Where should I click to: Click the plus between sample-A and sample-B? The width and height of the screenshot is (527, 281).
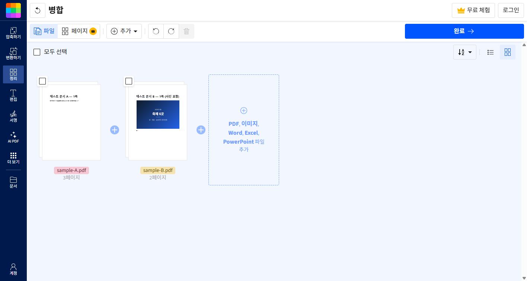[x=115, y=130]
